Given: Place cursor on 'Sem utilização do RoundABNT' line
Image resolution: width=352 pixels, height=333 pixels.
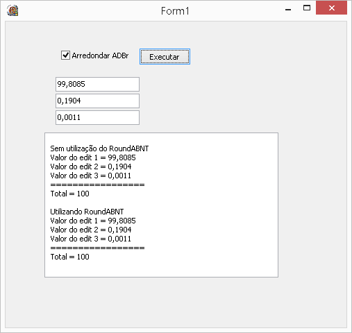Looking at the screenshot, I should tap(99, 148).
